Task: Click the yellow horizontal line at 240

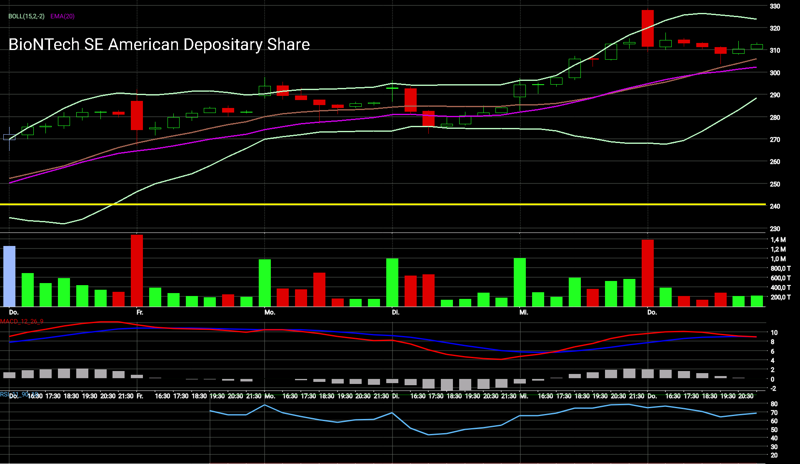Action: point(375,204)
